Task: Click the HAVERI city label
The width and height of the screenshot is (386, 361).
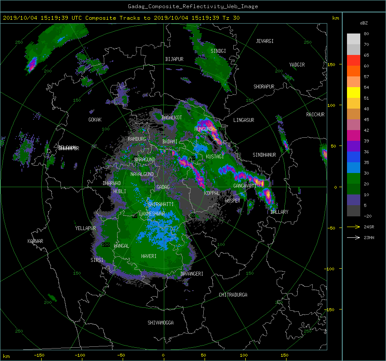Action: [149, 256]
